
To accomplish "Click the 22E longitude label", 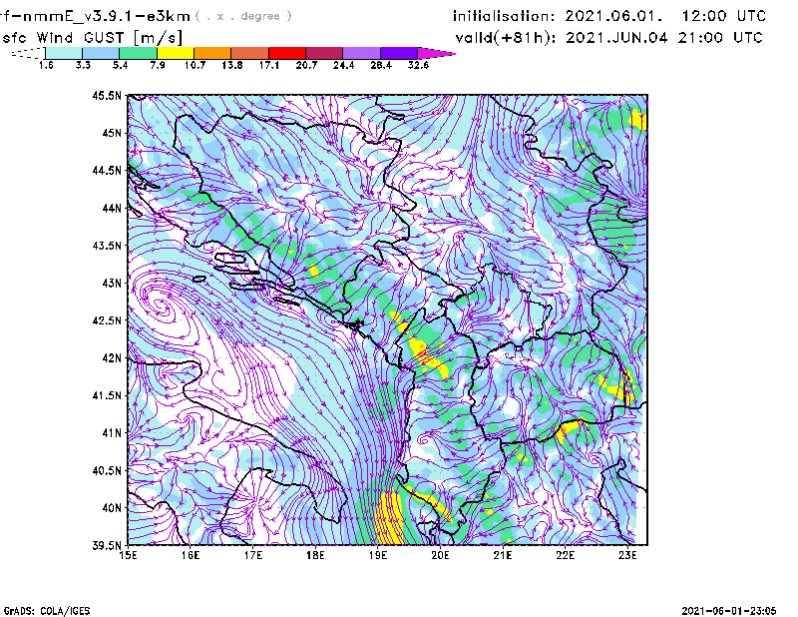I will 565,555.
